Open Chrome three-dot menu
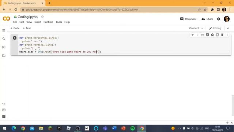This screenshot has width=234, height=132. (x=230, y=10)
